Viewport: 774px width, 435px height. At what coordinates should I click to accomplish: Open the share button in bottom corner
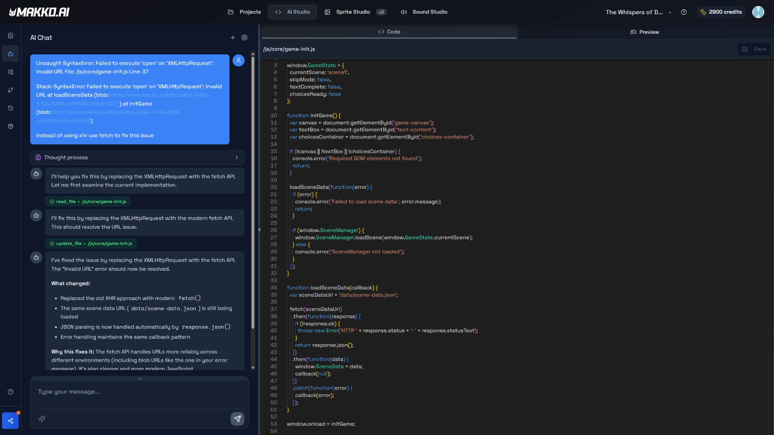10,420
